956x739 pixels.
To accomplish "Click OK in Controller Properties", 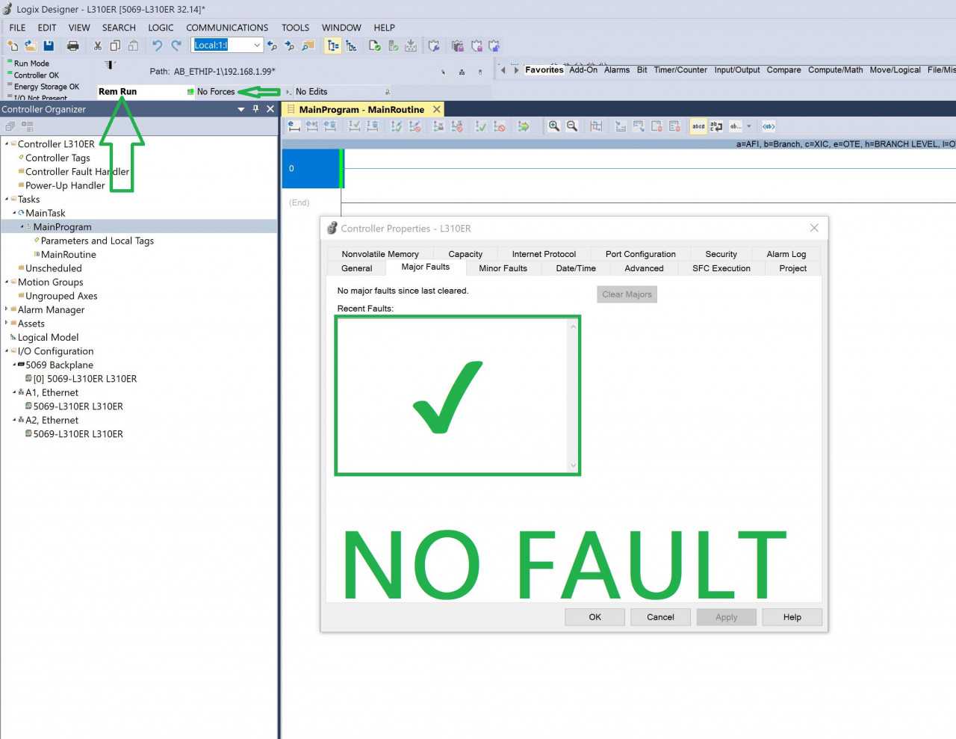I will point(595,617).
